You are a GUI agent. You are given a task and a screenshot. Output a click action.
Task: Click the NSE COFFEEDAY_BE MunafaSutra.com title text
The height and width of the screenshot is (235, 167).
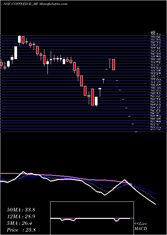35,4
